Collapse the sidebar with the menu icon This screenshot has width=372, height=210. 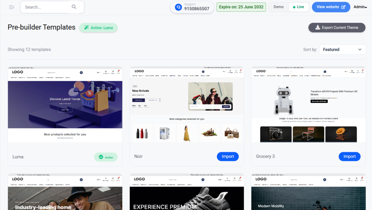coord(11,7)
